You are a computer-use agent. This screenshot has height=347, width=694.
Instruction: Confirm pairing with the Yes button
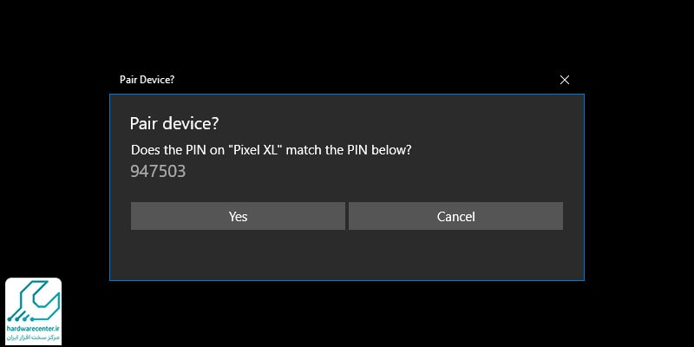click(238, 216)
